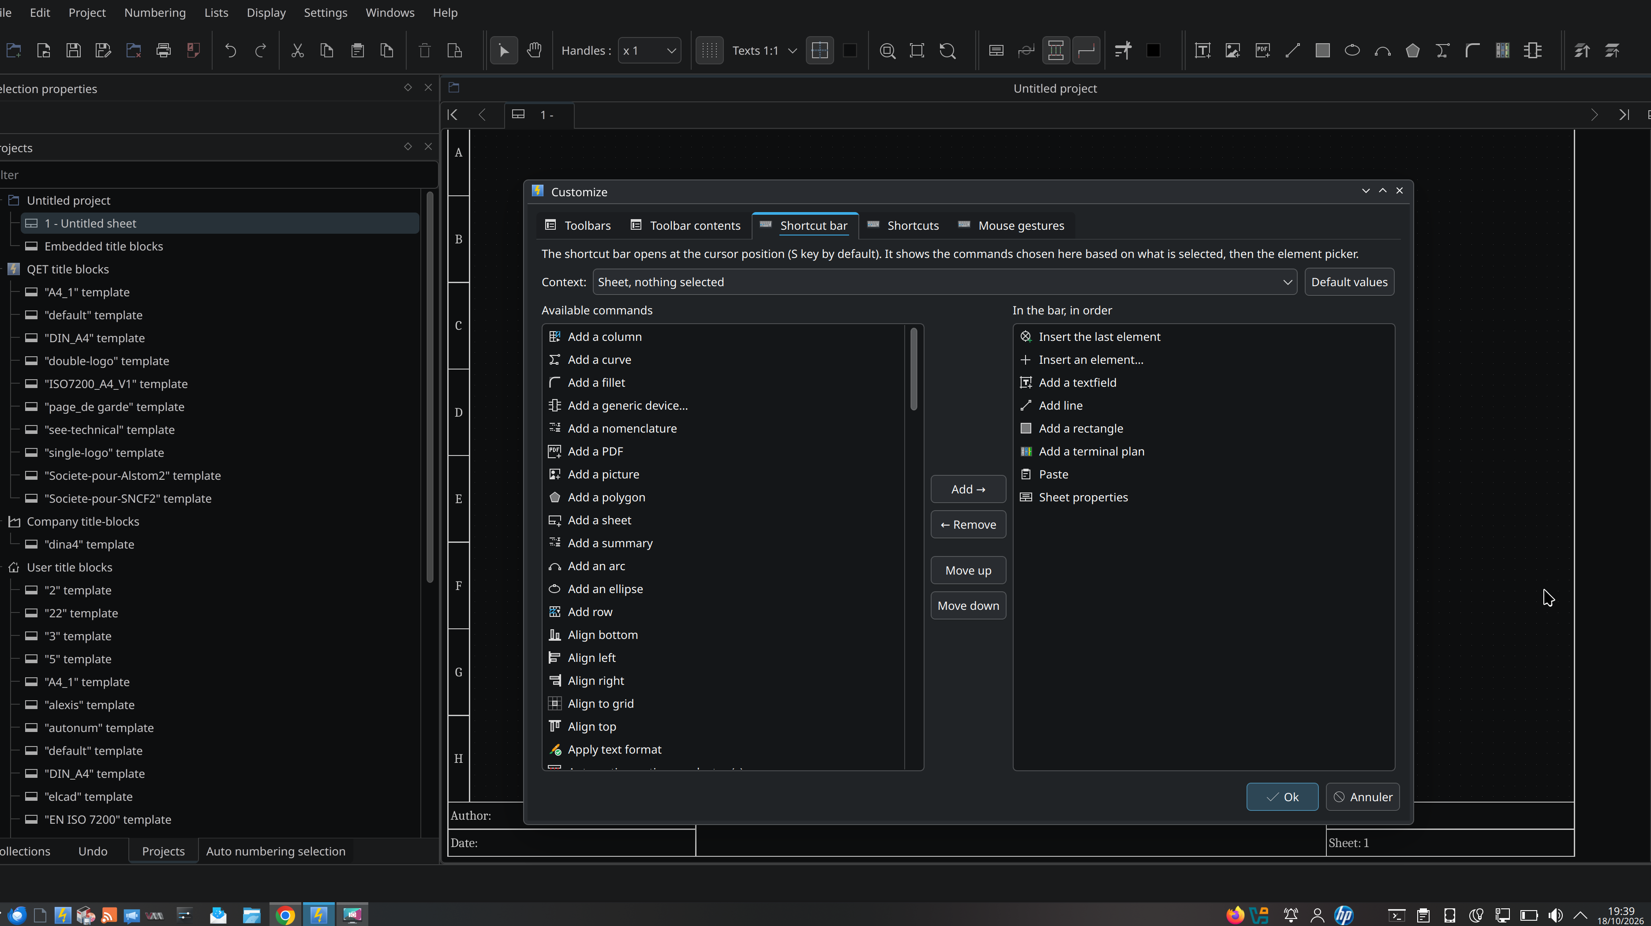Open the Numbering menu

tap(155, 13)
